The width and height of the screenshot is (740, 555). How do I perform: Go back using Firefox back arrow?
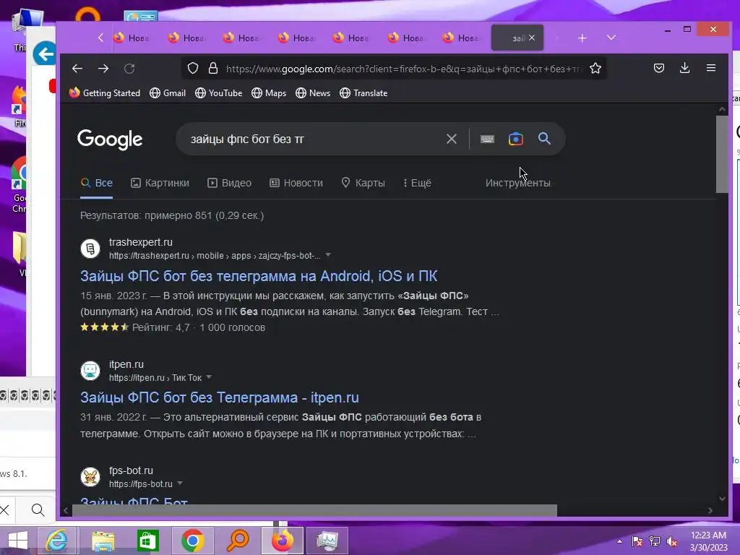click(x=77, y=69)
